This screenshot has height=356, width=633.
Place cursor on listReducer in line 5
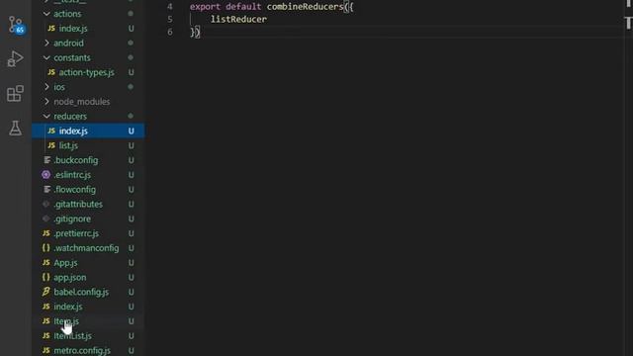pyautogui.click(x=238, y=19)
